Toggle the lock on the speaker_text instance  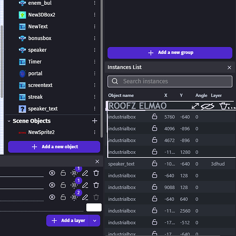tap(154, 164)
